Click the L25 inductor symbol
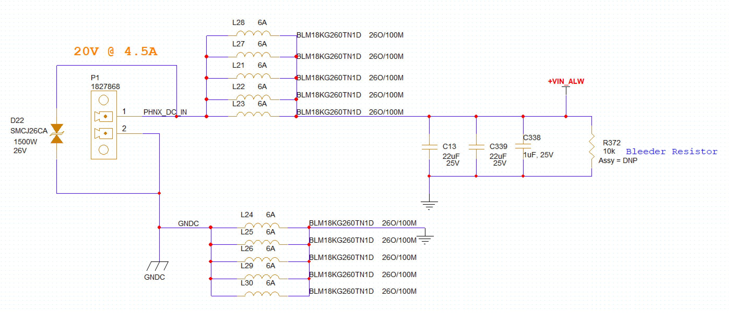Viewport: 729px width, 313px height. (x=262, y=243)
